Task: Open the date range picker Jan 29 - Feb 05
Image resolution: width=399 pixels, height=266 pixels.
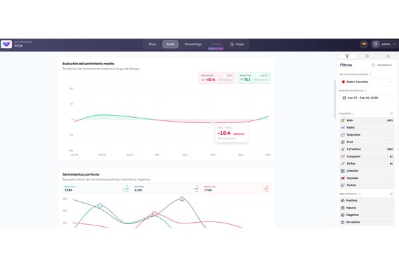Action: coord(367,98)
